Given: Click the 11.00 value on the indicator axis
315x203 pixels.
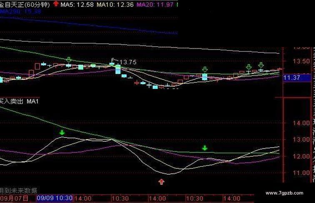Looking at the screenshot, I should 301,173.
